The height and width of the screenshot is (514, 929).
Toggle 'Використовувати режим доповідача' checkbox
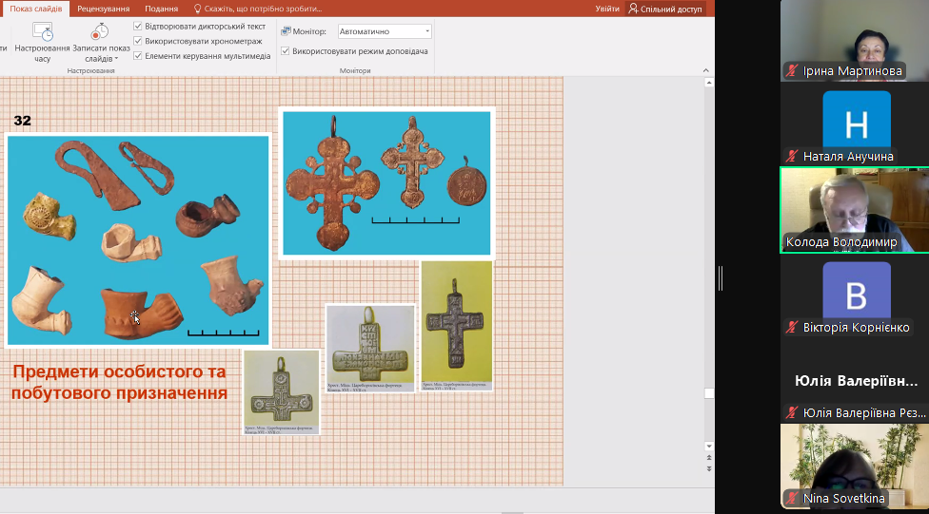(x=286, y=50)
